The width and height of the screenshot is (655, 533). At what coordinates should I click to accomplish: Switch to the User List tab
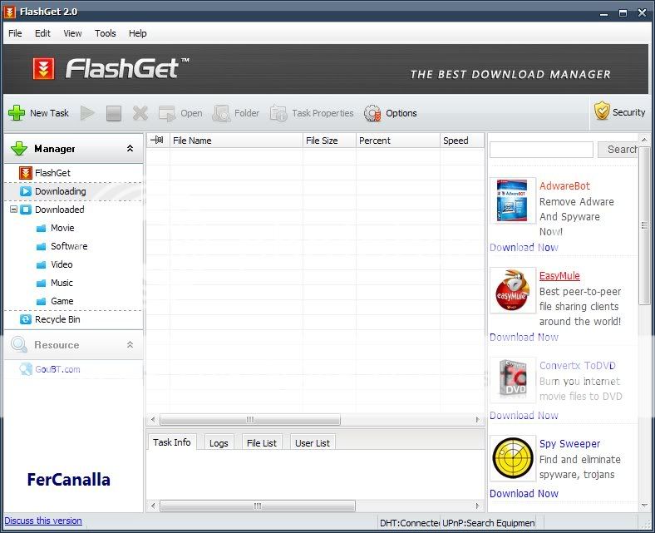(x=313, y=443)
